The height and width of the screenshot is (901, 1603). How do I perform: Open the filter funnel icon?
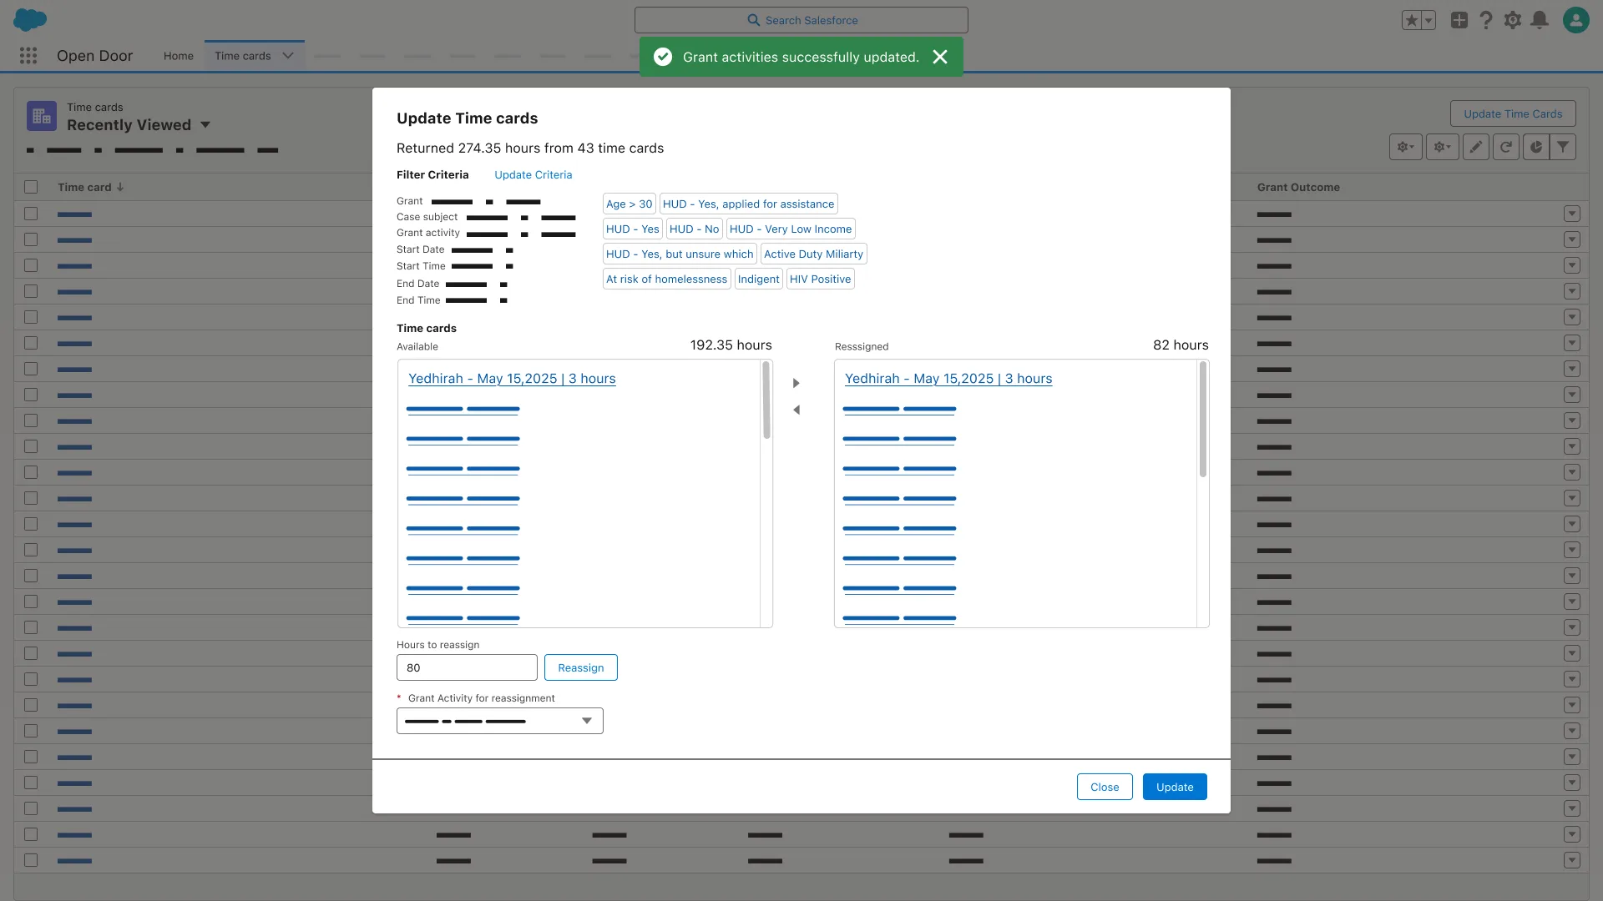click(1563, 147)
